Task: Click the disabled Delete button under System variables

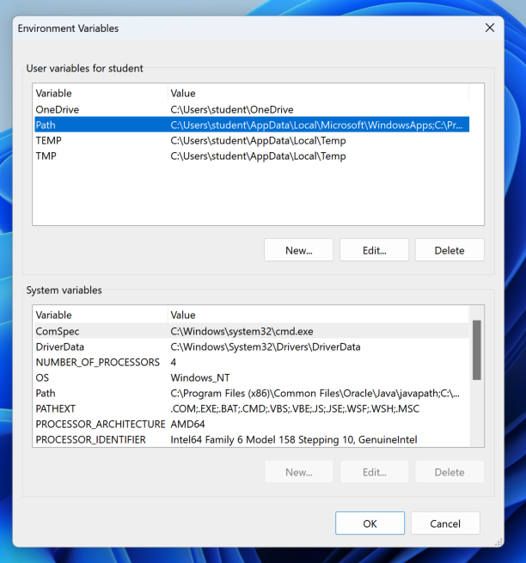Action: click(x=450, y=472)
